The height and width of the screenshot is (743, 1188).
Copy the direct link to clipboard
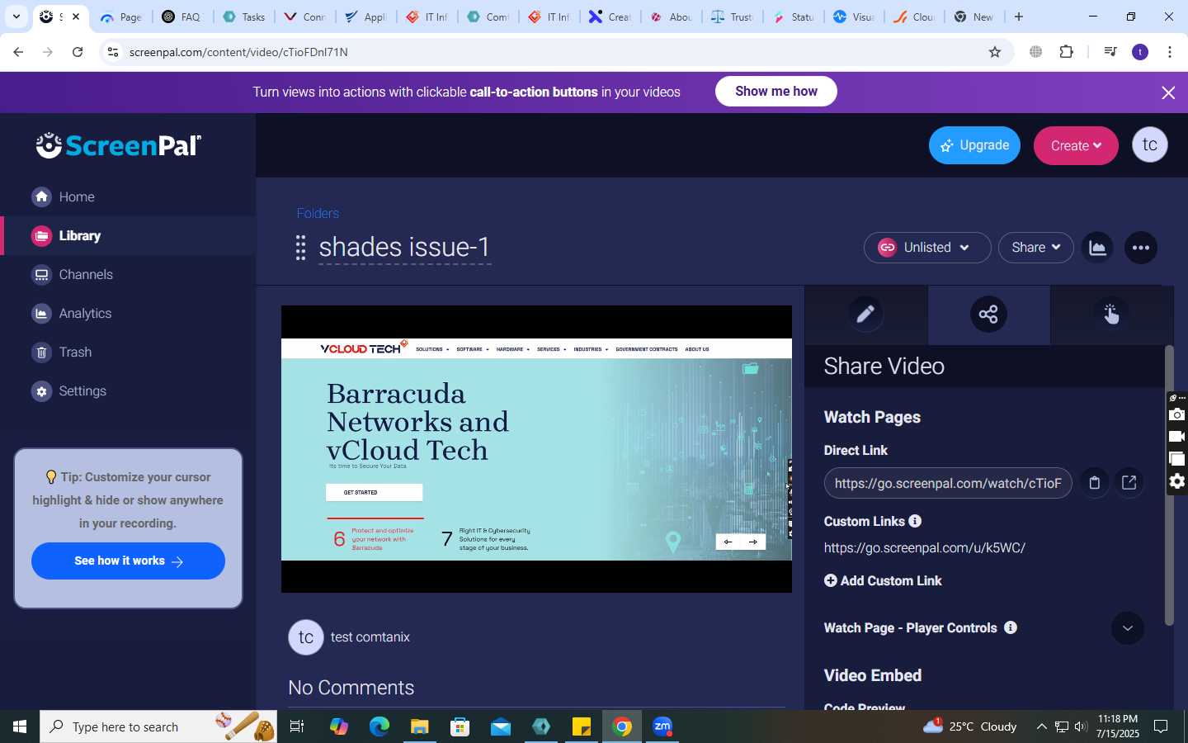pyautogui.click(x=1095, y=483)
